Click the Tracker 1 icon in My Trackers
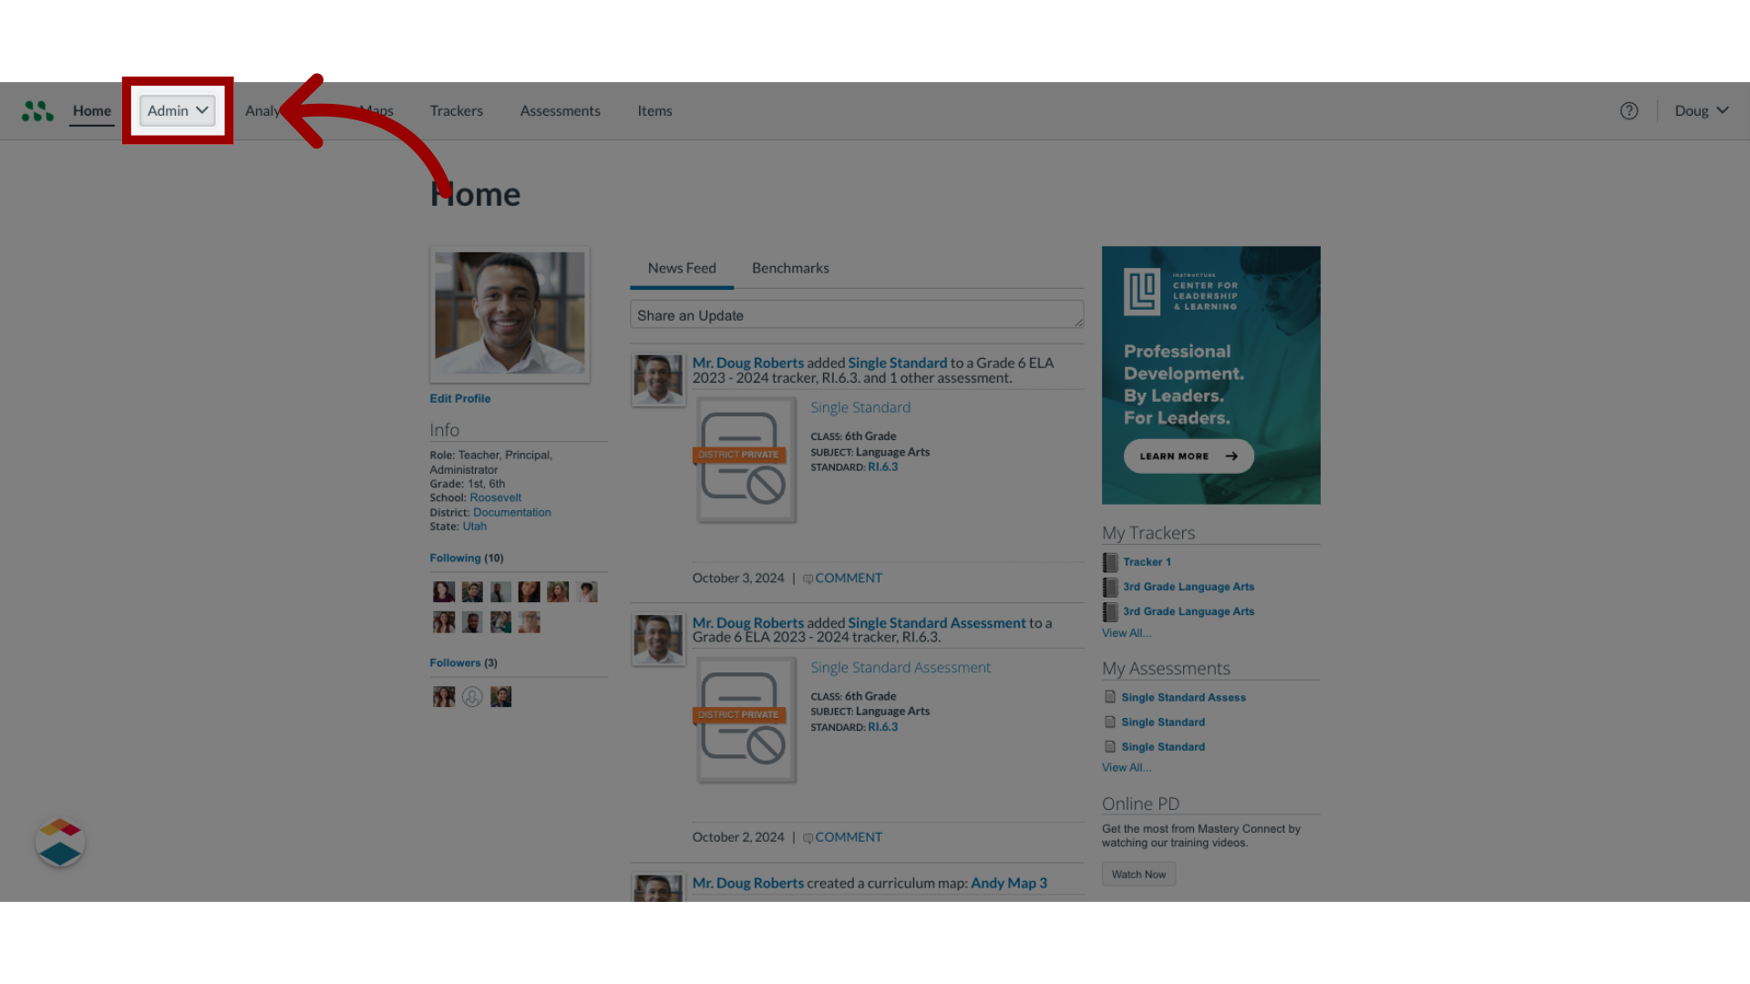This screenshot has width=1750, height=984. coord(1108,562)
